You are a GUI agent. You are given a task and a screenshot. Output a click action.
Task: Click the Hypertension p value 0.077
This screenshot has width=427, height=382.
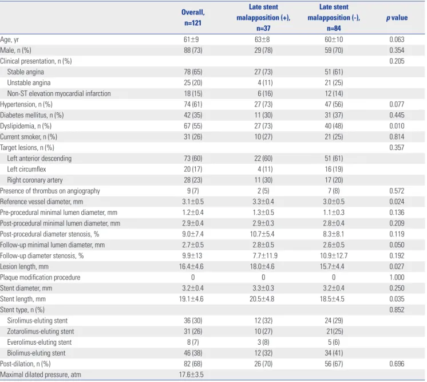click(397, 104)
